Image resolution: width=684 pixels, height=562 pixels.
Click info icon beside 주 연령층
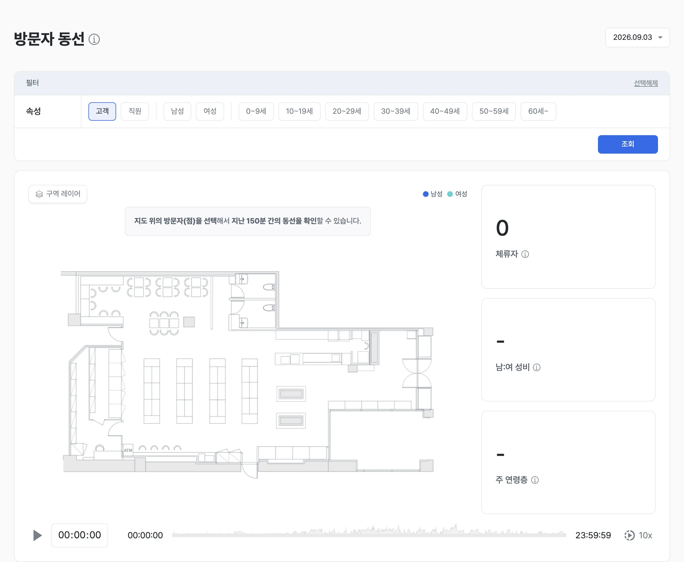tap(535, 480)
